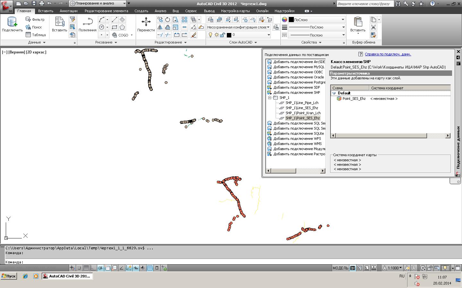Open the Favorites star icon
Image resolution: width=462 pixels, height=288 pixels.
pos(421,4)
